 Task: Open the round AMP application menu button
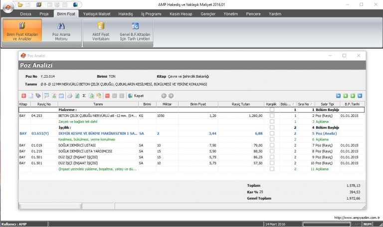coord(7,6)
